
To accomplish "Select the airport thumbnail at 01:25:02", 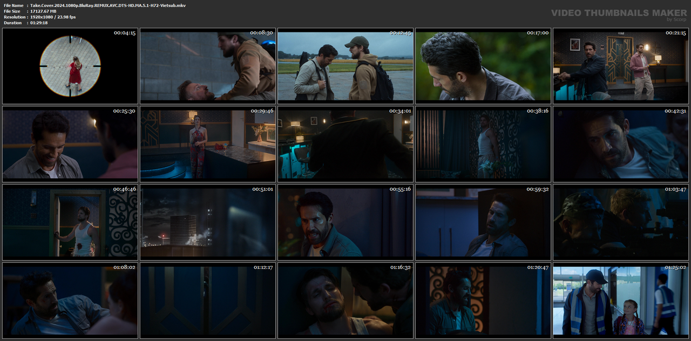I will 621,300.
